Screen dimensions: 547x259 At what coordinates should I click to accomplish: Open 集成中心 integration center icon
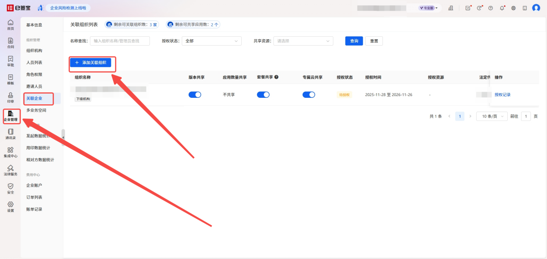10,152
